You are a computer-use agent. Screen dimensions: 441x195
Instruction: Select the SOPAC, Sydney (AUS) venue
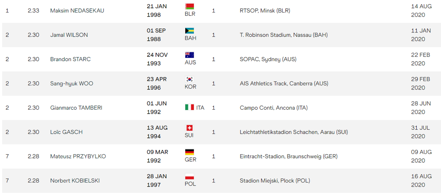tap(268, 59)
